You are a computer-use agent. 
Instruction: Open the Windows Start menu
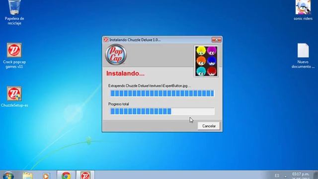point(8,175)
